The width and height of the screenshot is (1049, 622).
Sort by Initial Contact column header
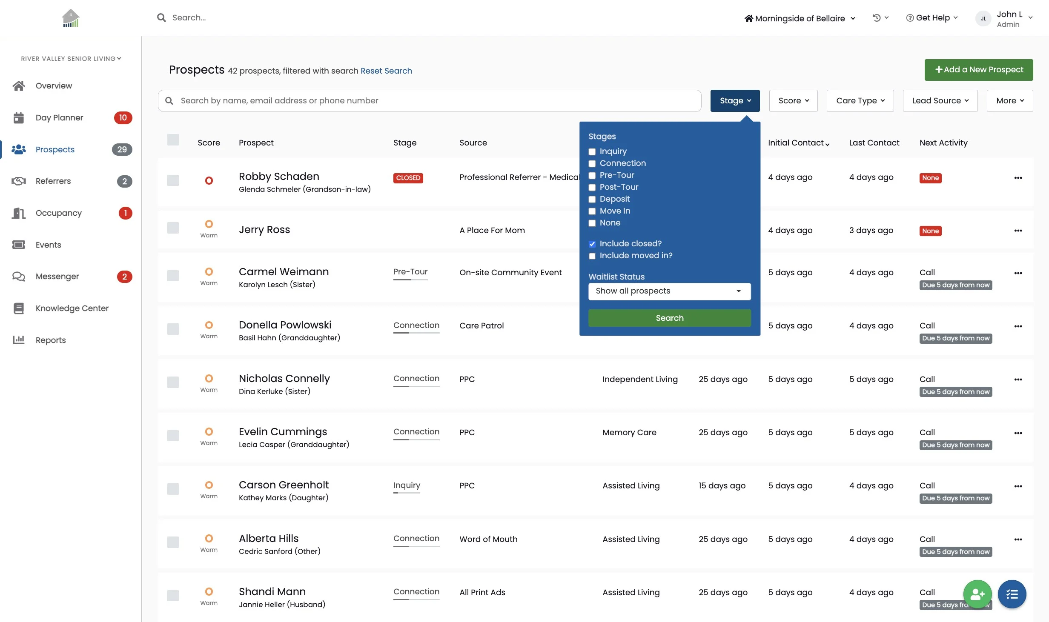pos(799,143)
